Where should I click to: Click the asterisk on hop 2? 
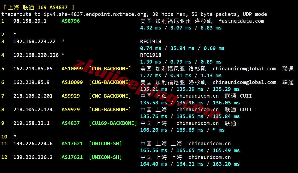pyautogui.click(x=15, y=34)
